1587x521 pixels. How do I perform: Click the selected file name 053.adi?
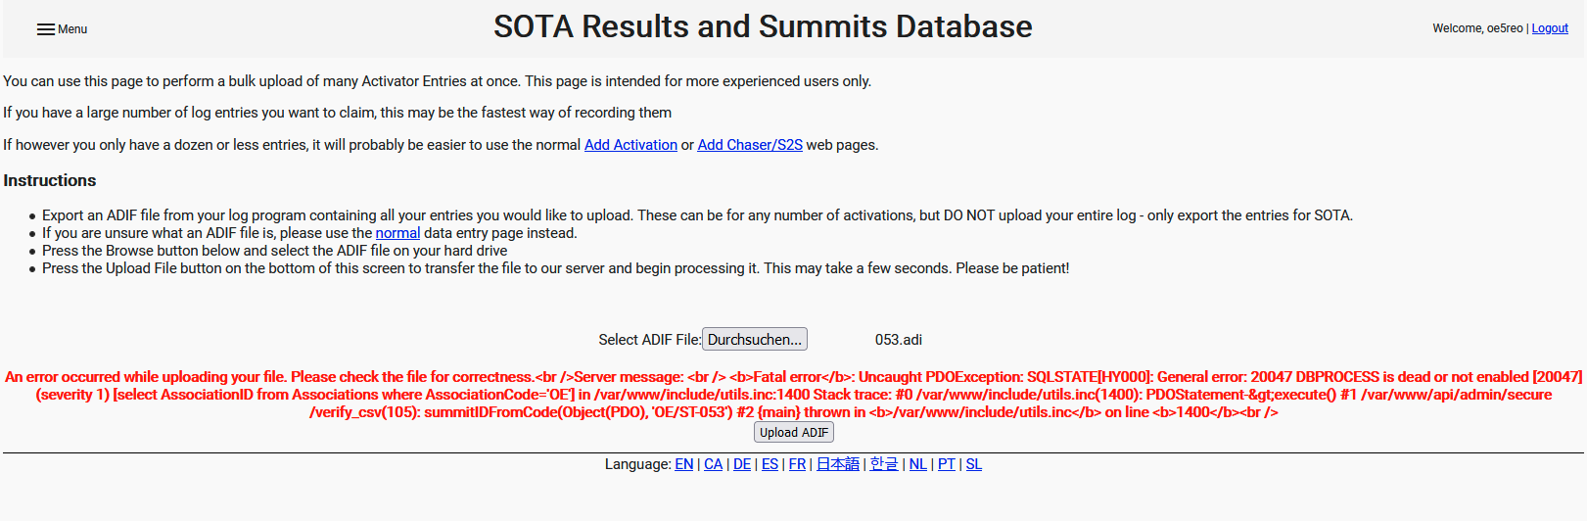coord(899,340)
